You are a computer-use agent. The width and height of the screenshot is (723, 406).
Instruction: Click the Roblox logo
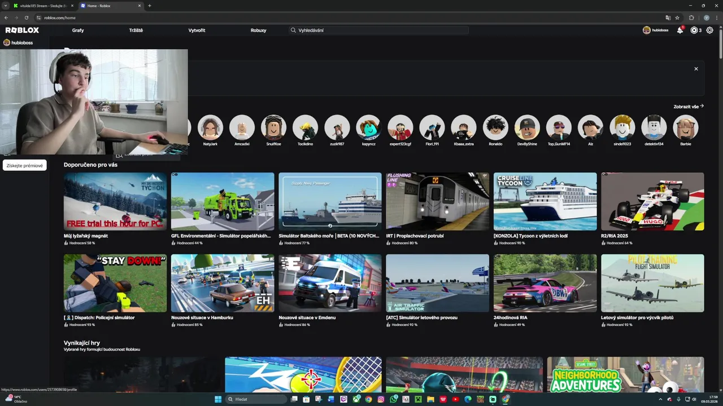click(x=22, y=30)
